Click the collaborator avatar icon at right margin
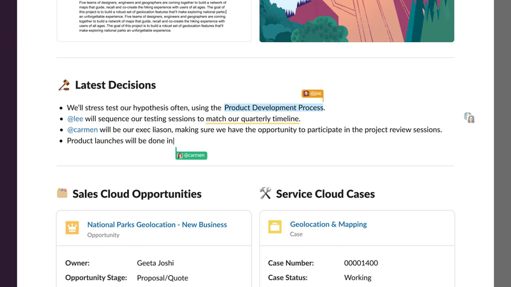 coord(469,118)
